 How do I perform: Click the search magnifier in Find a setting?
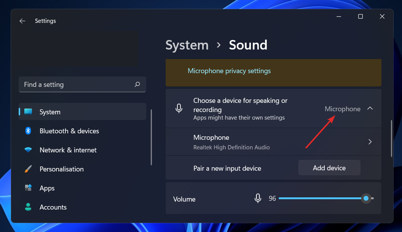click(137, 84)
